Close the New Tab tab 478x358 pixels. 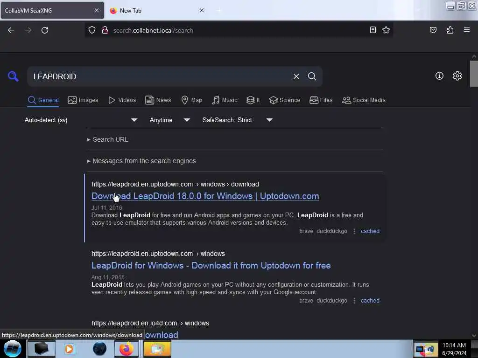(x=202, y=10)
